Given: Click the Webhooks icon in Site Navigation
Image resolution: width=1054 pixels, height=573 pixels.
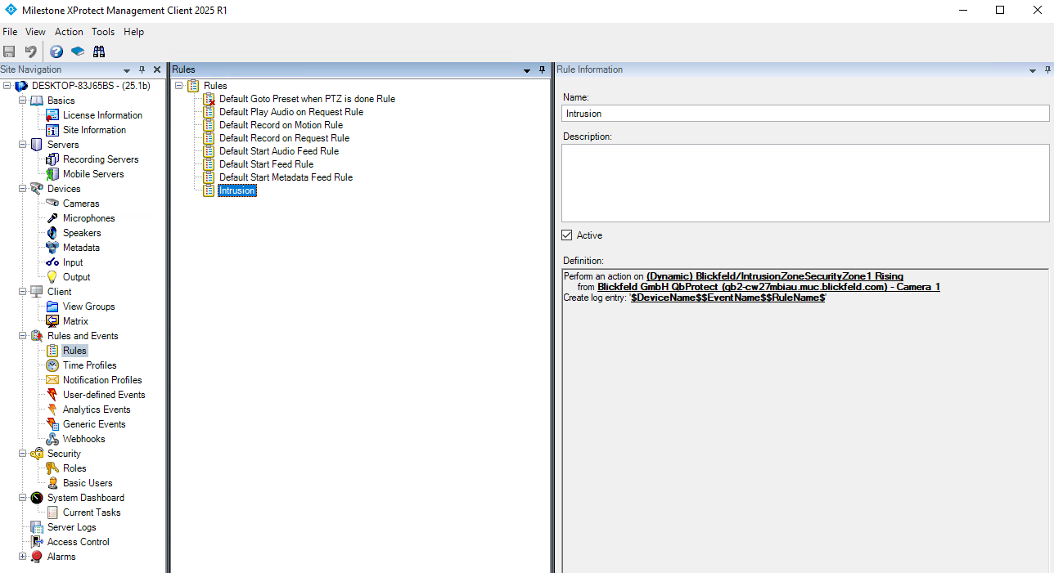Looking at the screenshot, I should click(x=52, y=439).
